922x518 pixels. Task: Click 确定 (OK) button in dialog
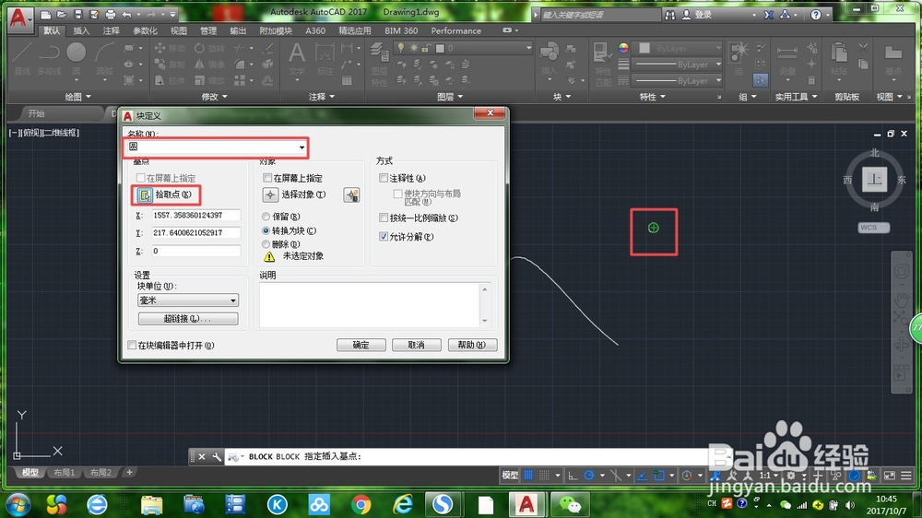tap(361, 345)
